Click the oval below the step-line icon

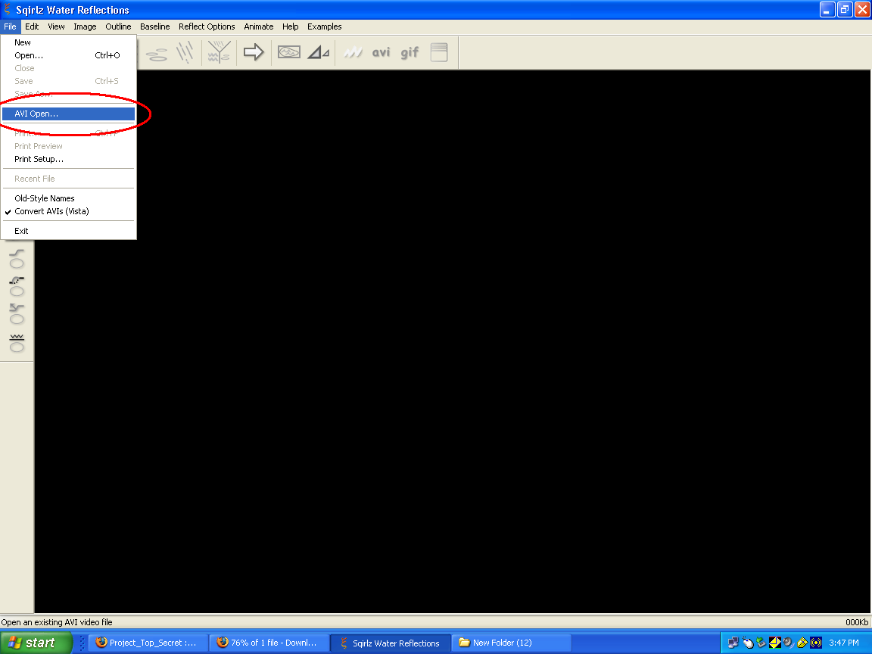coord(17,263)
